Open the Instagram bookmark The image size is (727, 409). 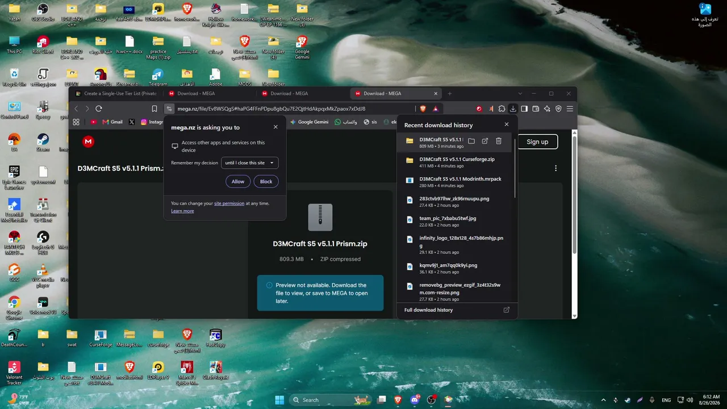[x=152, y=122]
